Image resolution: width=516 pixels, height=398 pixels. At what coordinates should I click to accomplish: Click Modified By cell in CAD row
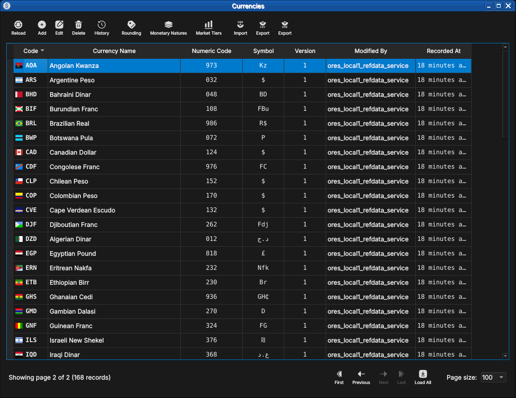tap(370, 152)
